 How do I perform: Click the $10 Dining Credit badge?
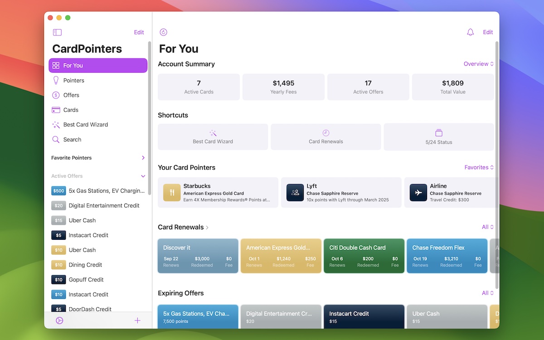click(x=59, y=265)
